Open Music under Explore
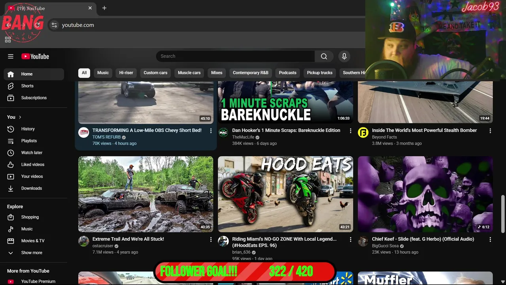The height and width of the screenshot is (285, 506). coord(34,229)
